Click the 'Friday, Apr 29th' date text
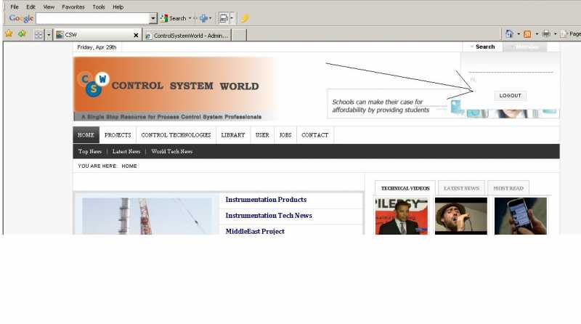This screenshot has width=581, height=324. pyautogui.click(x=97, y=47)
